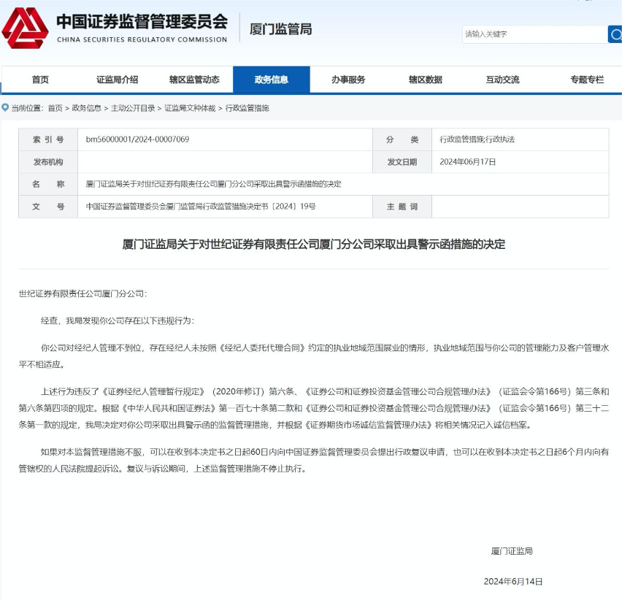Viewport: 622px width, 600px height.
Task: Click the line 经查，我局发现你公司存在以下违规行为
Action: coord(118,320)
